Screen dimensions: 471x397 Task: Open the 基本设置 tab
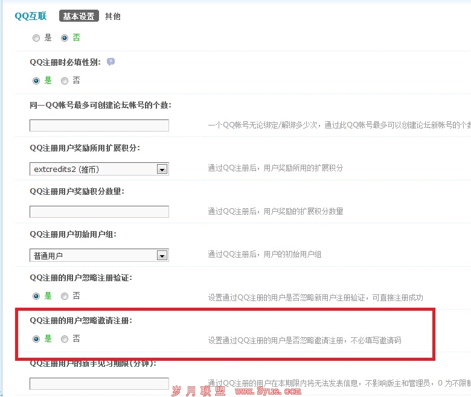tap(79, 16)
